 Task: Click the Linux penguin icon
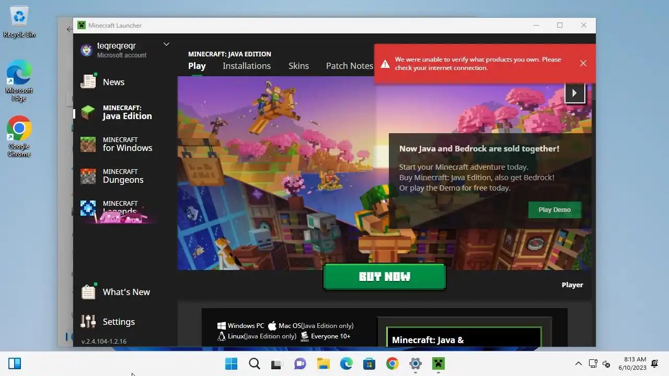pos(222,336)
